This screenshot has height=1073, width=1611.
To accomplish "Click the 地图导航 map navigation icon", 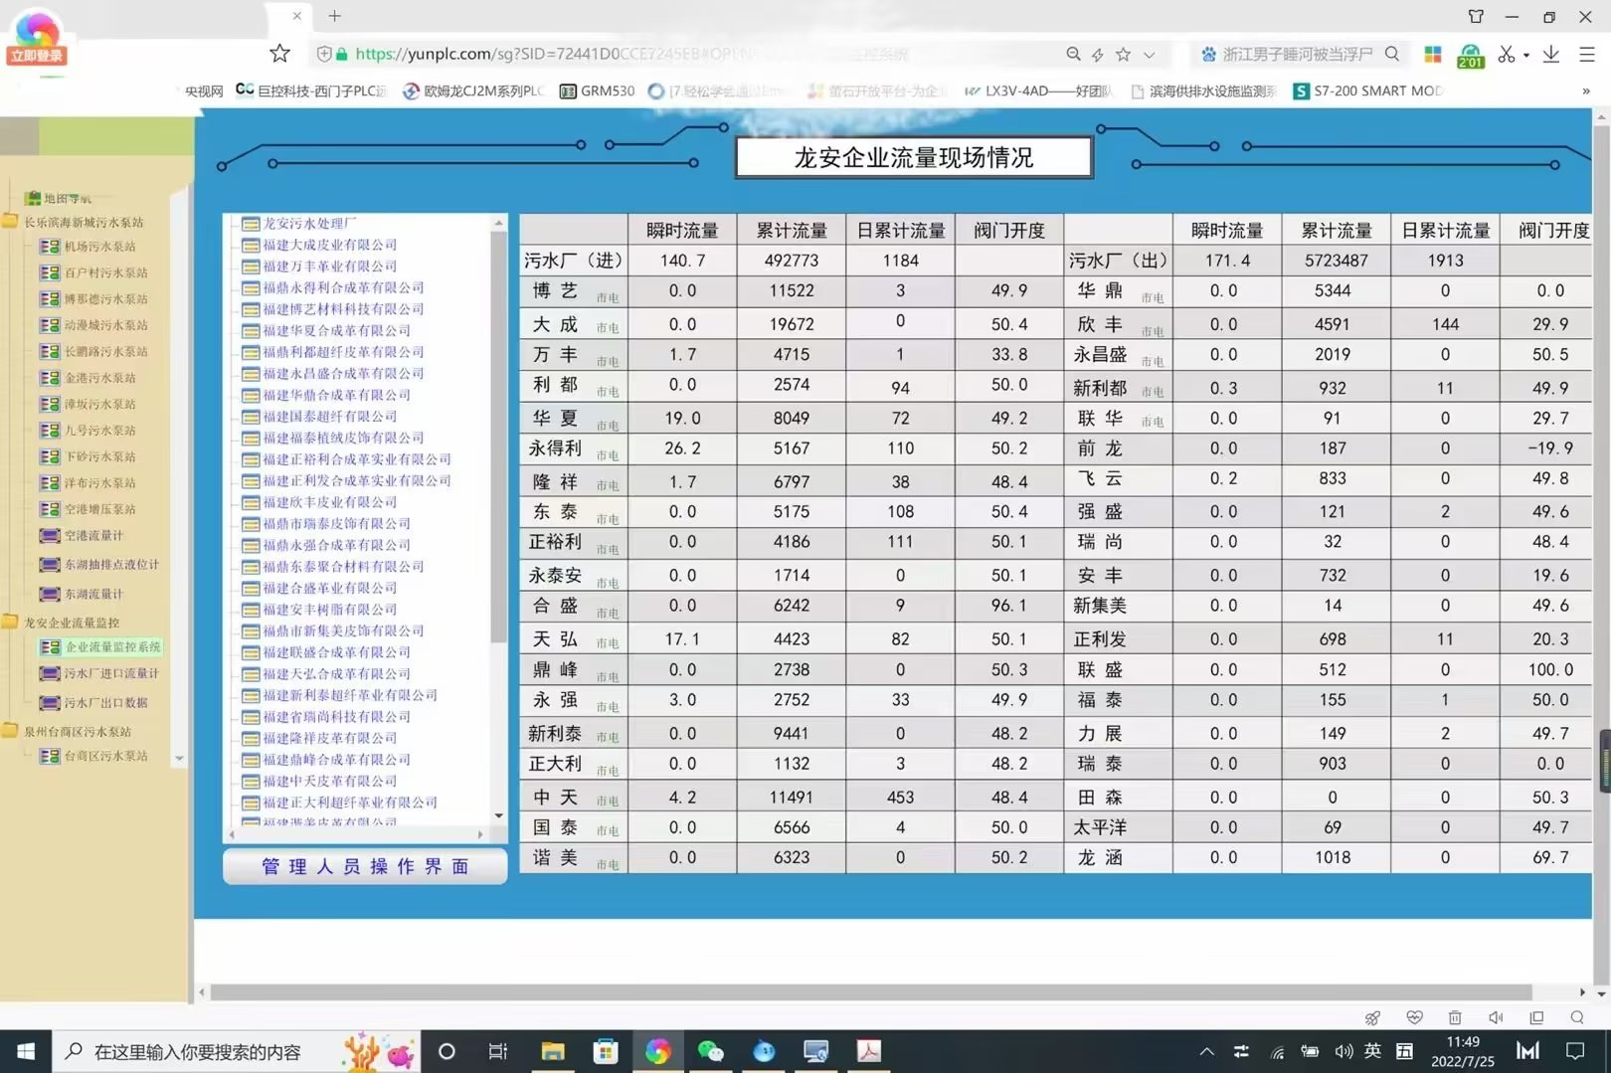I will 33,198.
